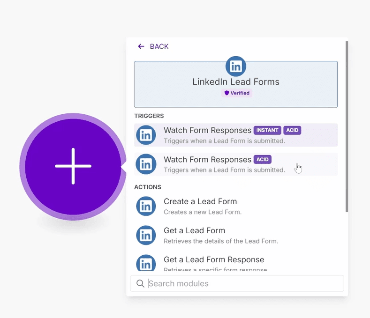Click the LinkedIn logo above the Lead Forms title

click(x=236, y=67)
